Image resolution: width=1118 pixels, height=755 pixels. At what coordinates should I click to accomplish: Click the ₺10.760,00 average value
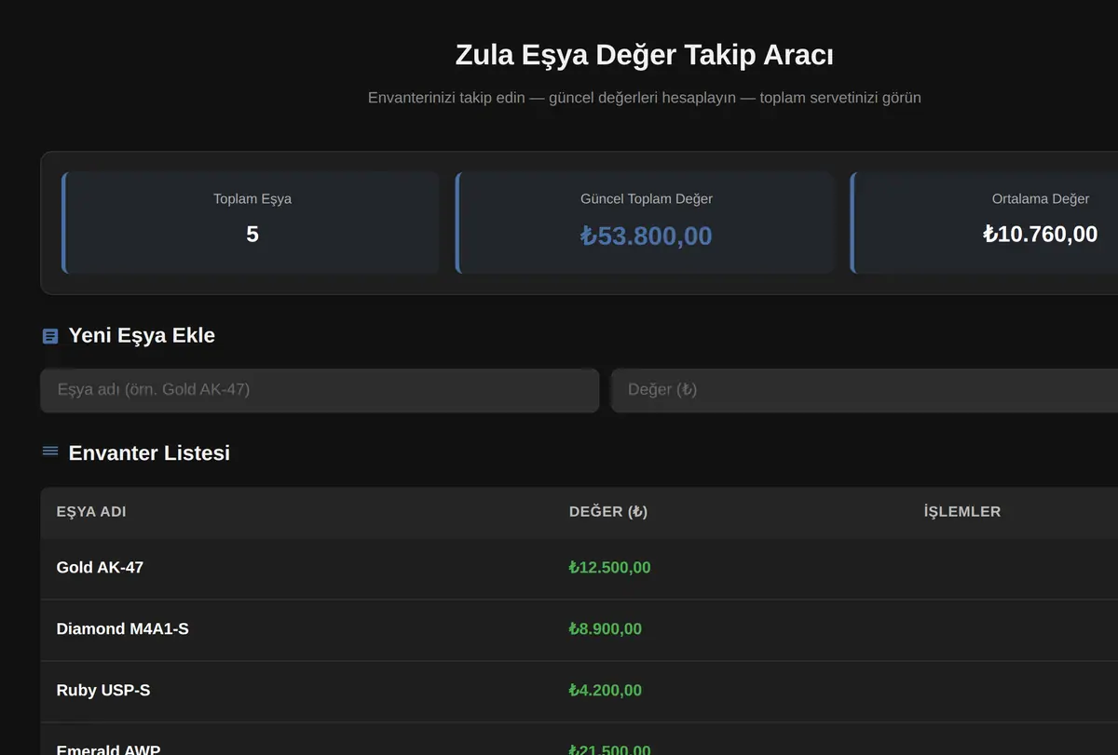1041,234
